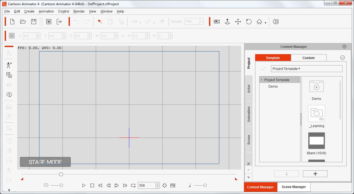Open the Scene vertical tab

click(249, 139)
